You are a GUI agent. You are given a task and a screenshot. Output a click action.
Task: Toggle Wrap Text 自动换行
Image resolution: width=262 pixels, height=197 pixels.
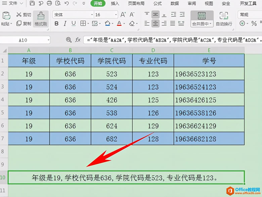coord(224,19)
